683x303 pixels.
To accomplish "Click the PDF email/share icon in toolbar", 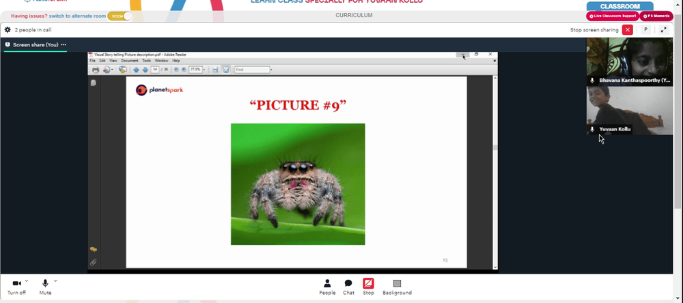I will point(107,70).
